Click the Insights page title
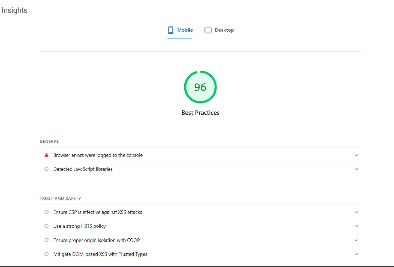This screenshot has height=267, width=394. [x=14, y=10]
